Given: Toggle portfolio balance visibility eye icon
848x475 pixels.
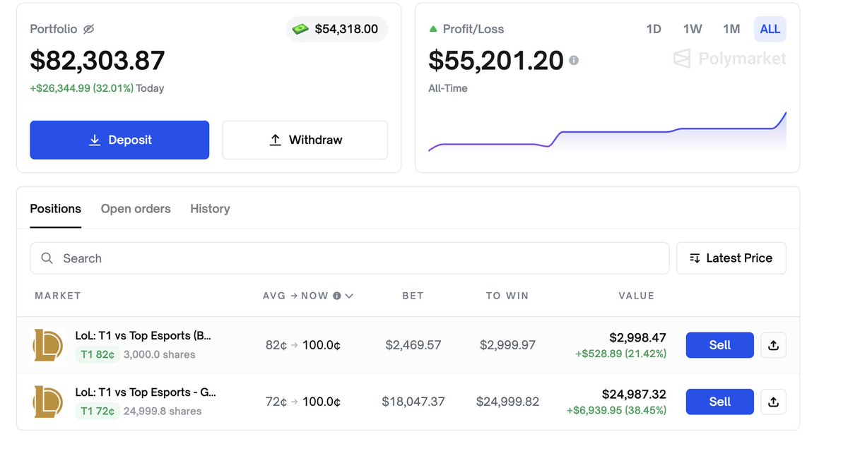Looking at the screenshot, I should (88, 29).
